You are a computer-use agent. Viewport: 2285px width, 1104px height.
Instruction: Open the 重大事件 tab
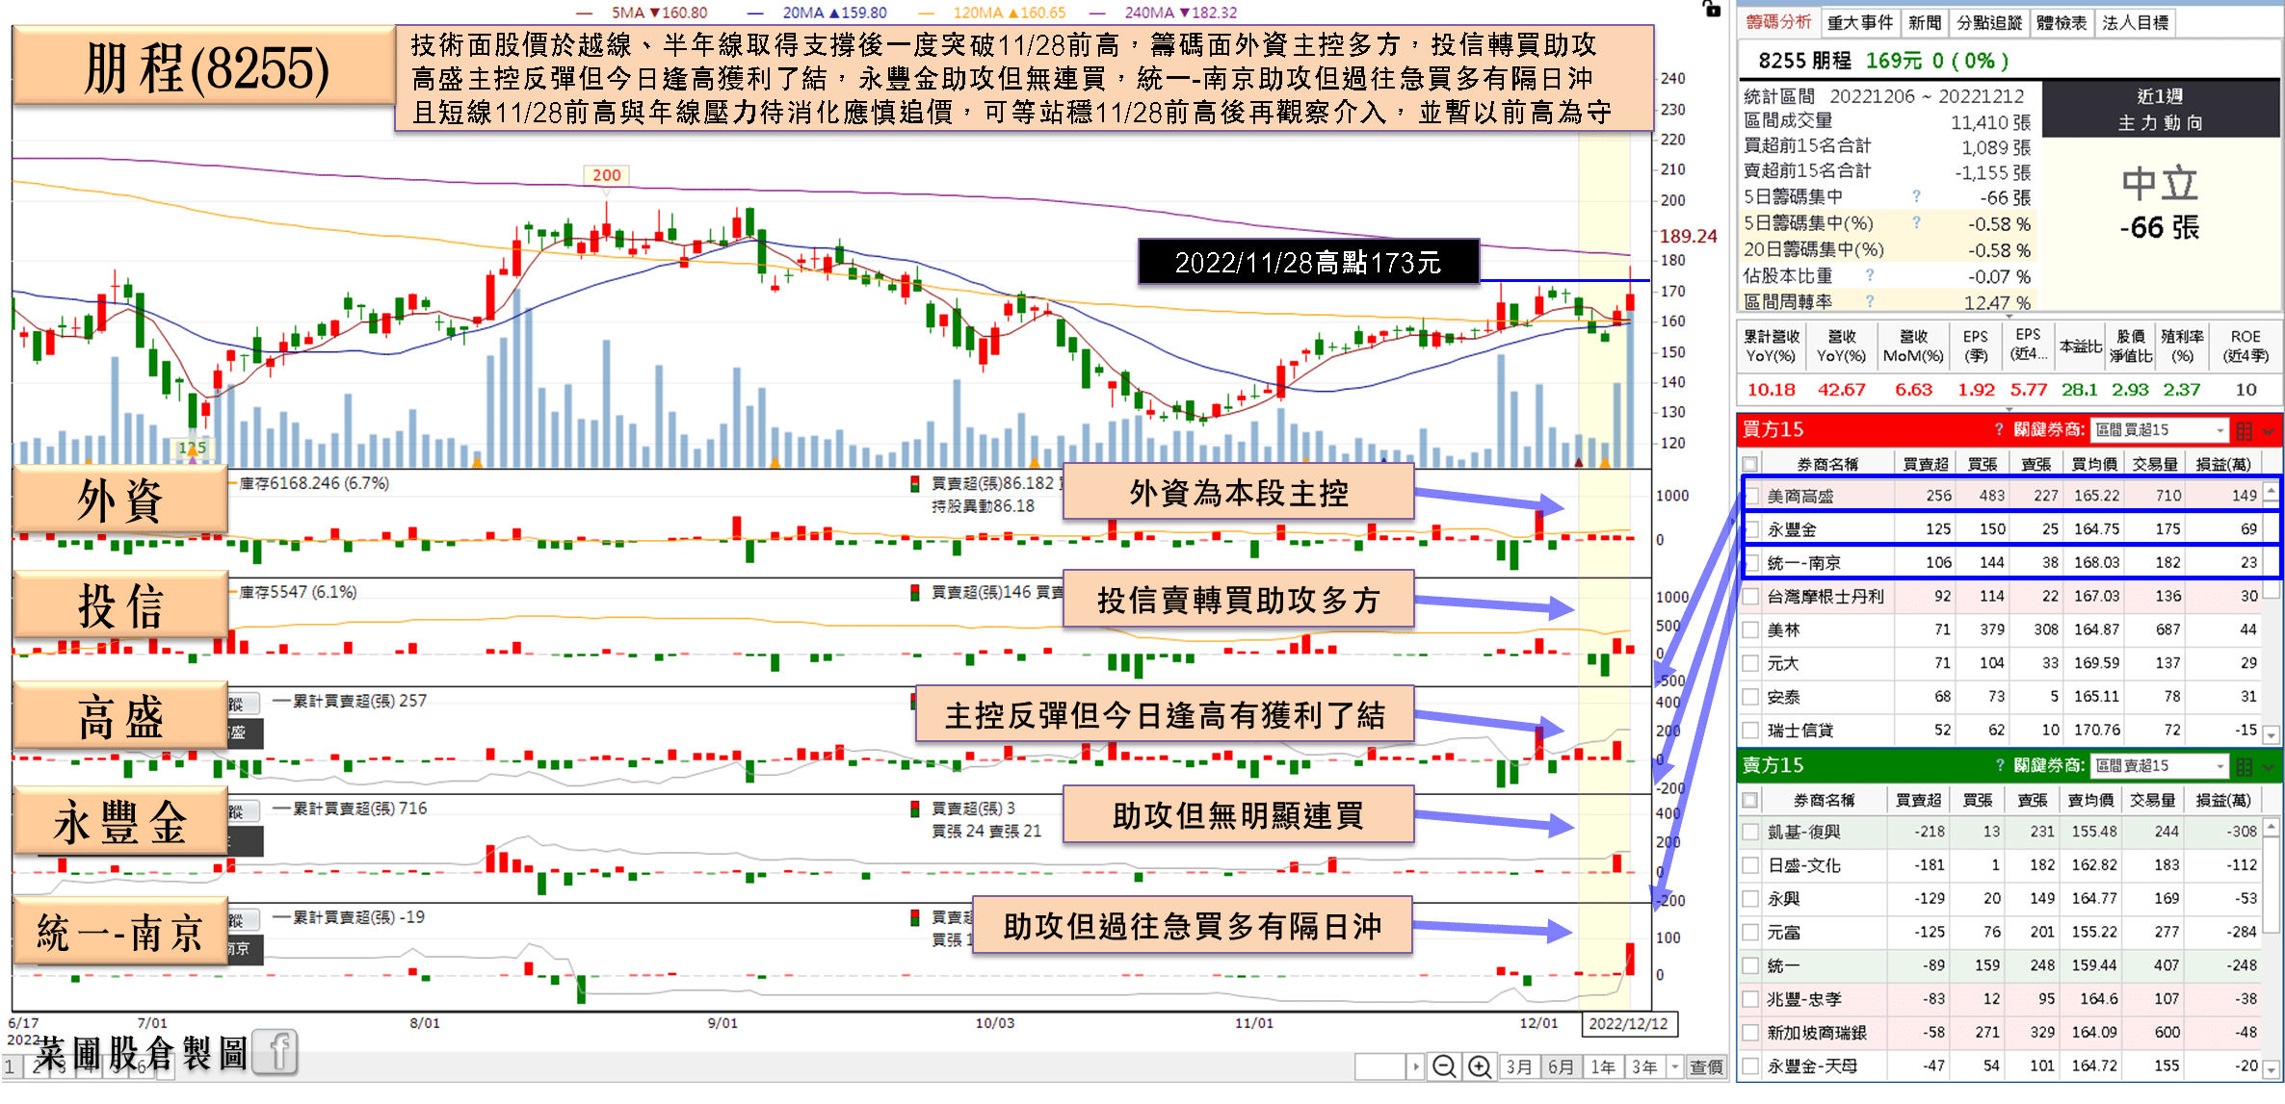pyautogui.click(x=1859, y=22)
